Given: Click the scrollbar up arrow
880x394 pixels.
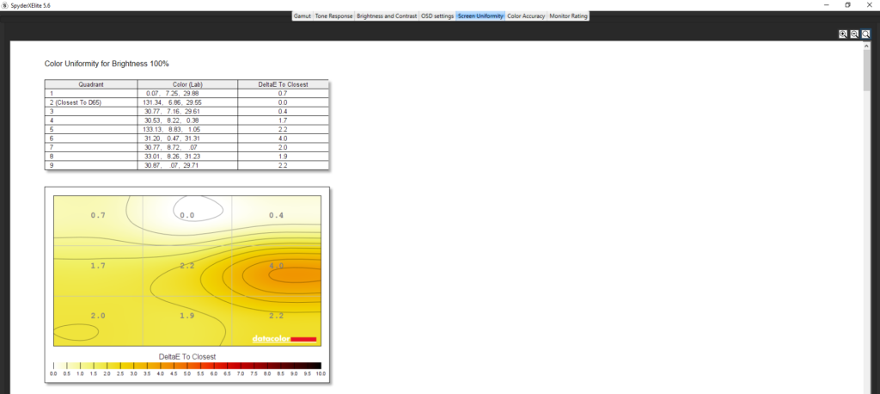Looking at the screenshot, I should pyautogui.click(x=868, y=48).
